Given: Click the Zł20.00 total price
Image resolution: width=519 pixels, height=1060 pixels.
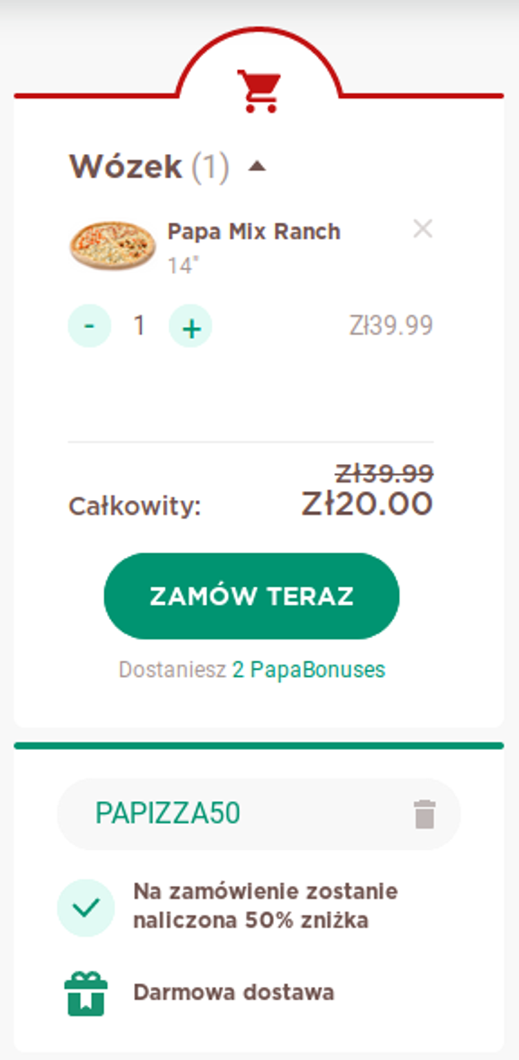Looking at the screenshot, I should 366,503.
